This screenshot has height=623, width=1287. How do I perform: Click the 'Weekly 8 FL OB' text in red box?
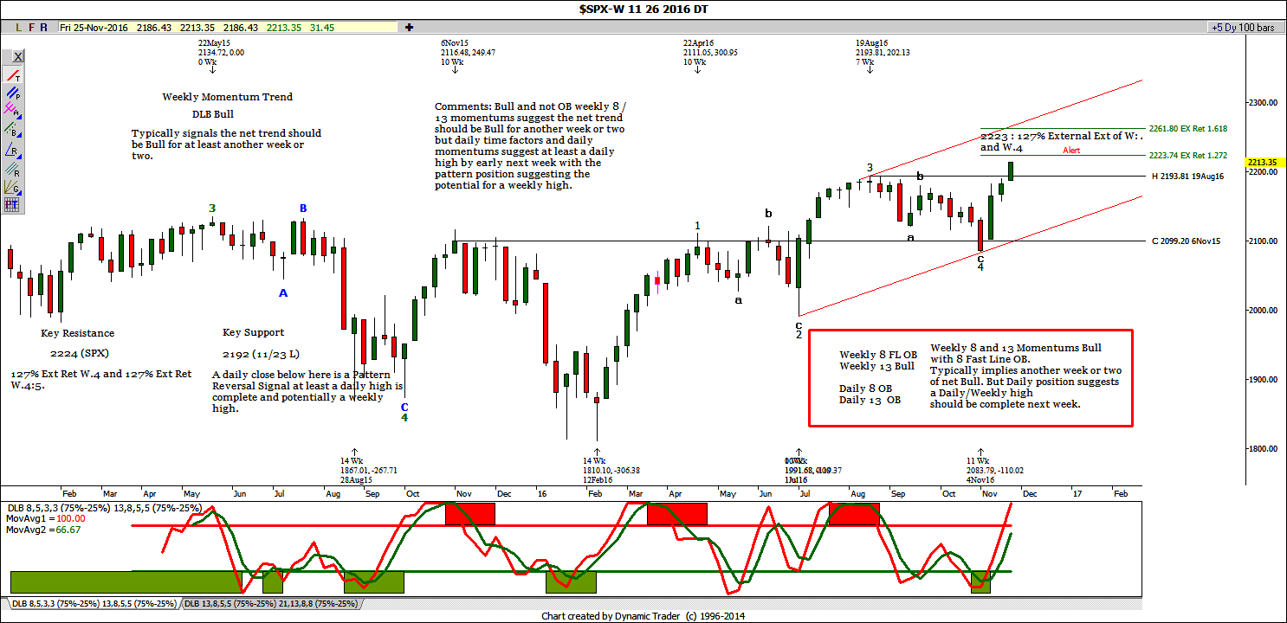click(878, 355)
